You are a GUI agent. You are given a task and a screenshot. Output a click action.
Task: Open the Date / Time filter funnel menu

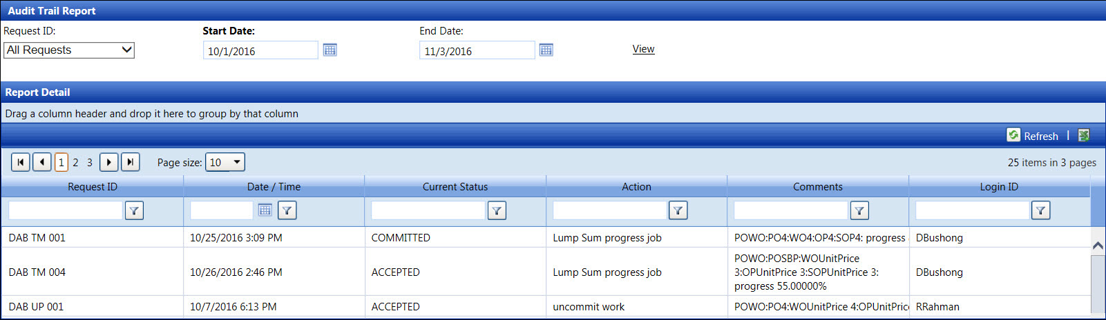tap(287, 211)
